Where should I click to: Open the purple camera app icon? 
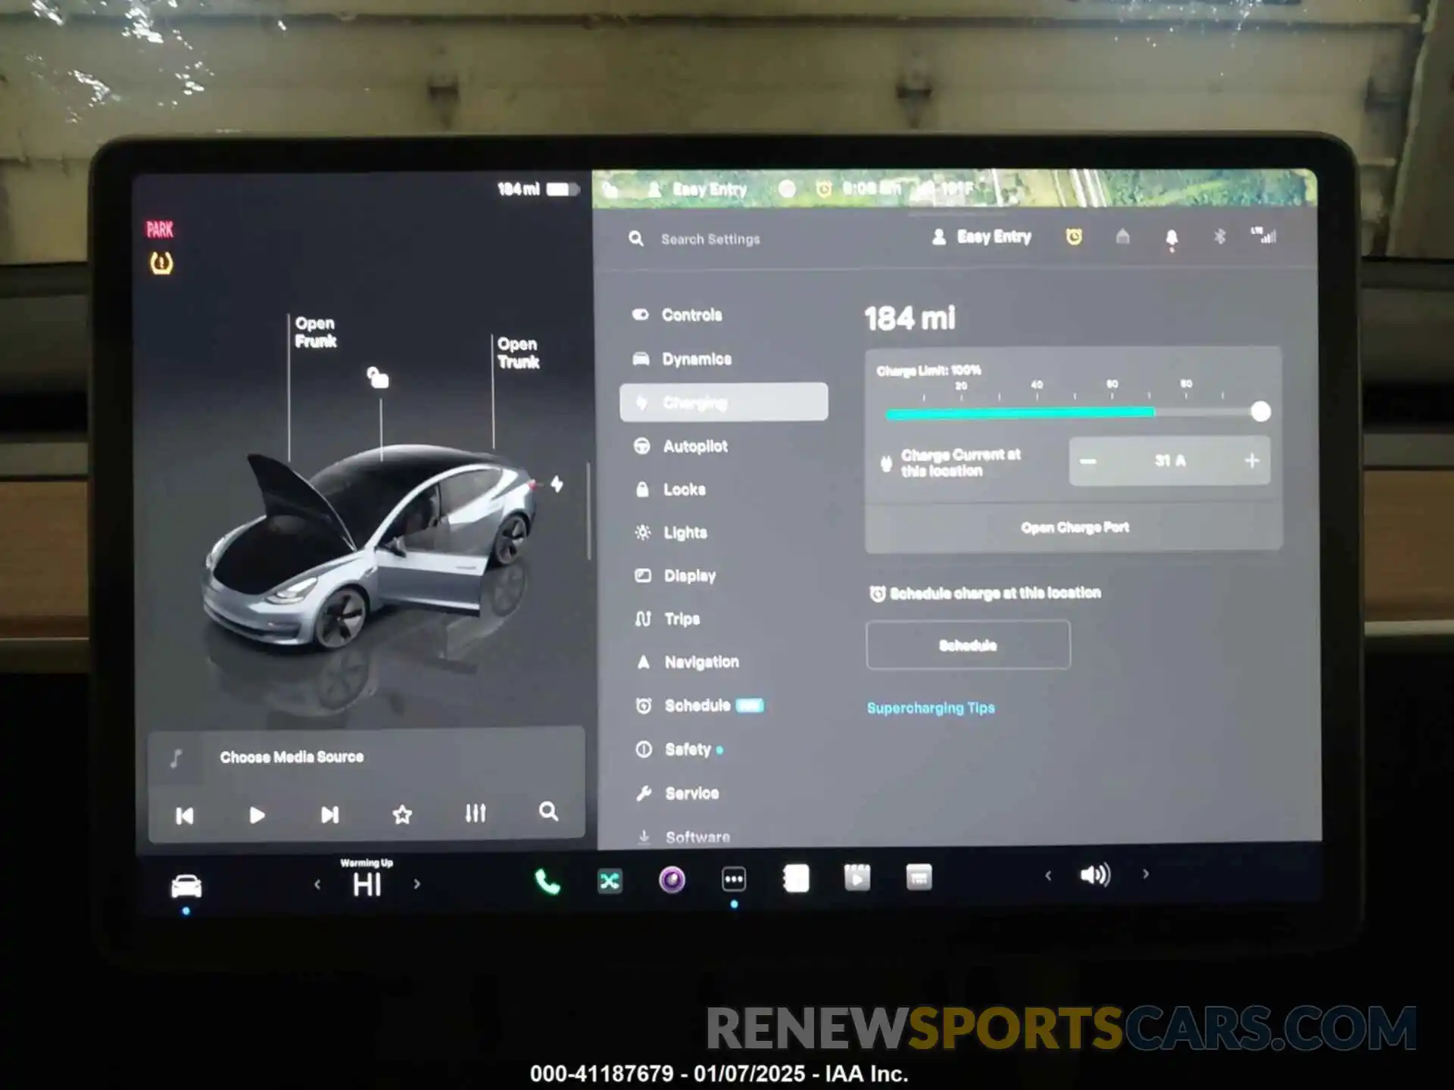tap(672, 880)
